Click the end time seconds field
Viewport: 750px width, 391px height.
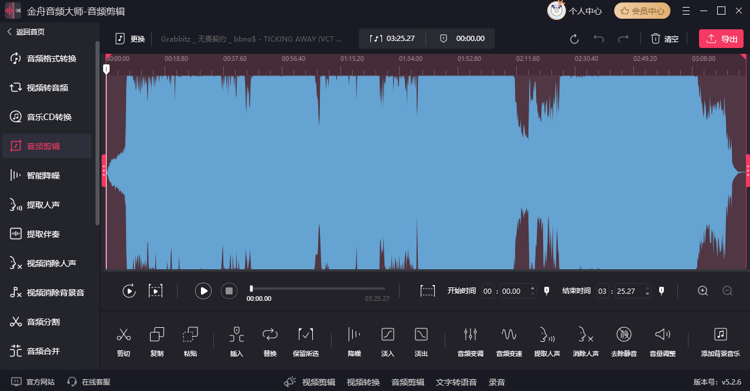coord(628,291)
